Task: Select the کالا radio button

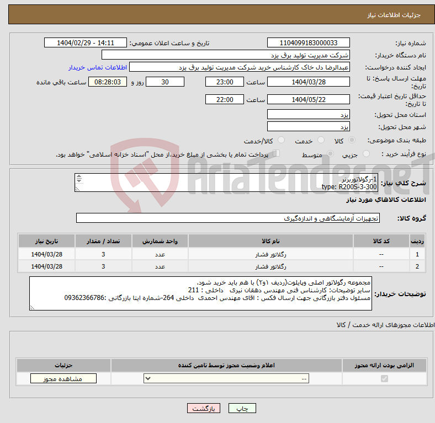Action: coord(352,140)
